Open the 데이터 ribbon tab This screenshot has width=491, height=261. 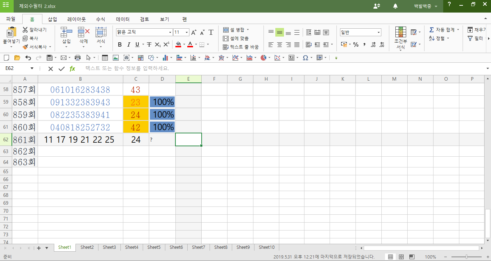(x=123, y=19)
